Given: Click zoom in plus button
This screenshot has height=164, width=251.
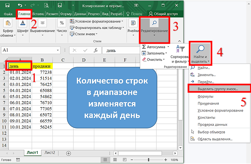Looking at the screenshot, I should [165, 160].
